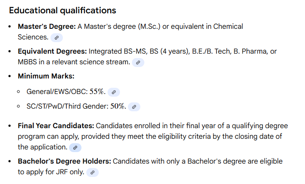Viewport: 305px width, 184px height.
Task: Click the word 'MBBS' in Equivalent Degrees
Action: [x=28, y=62]
